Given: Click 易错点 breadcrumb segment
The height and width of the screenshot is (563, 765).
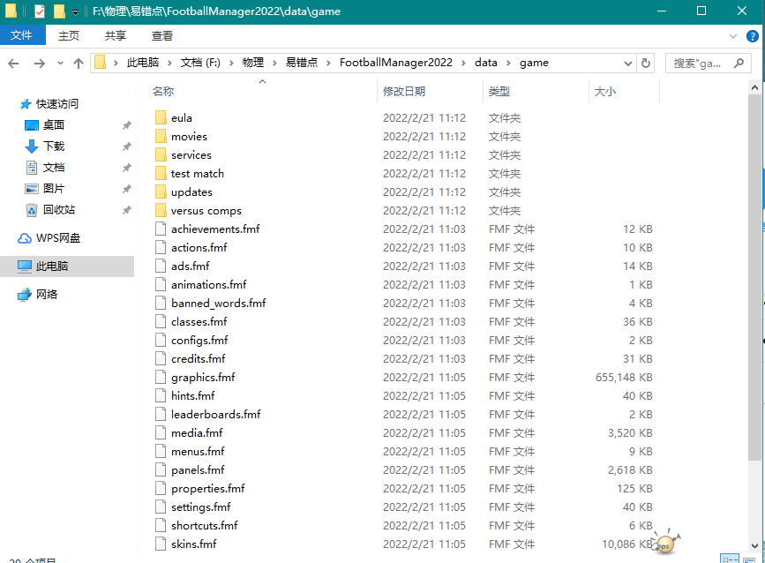Looking at the screenshot, I should click(x=302, y=63).
